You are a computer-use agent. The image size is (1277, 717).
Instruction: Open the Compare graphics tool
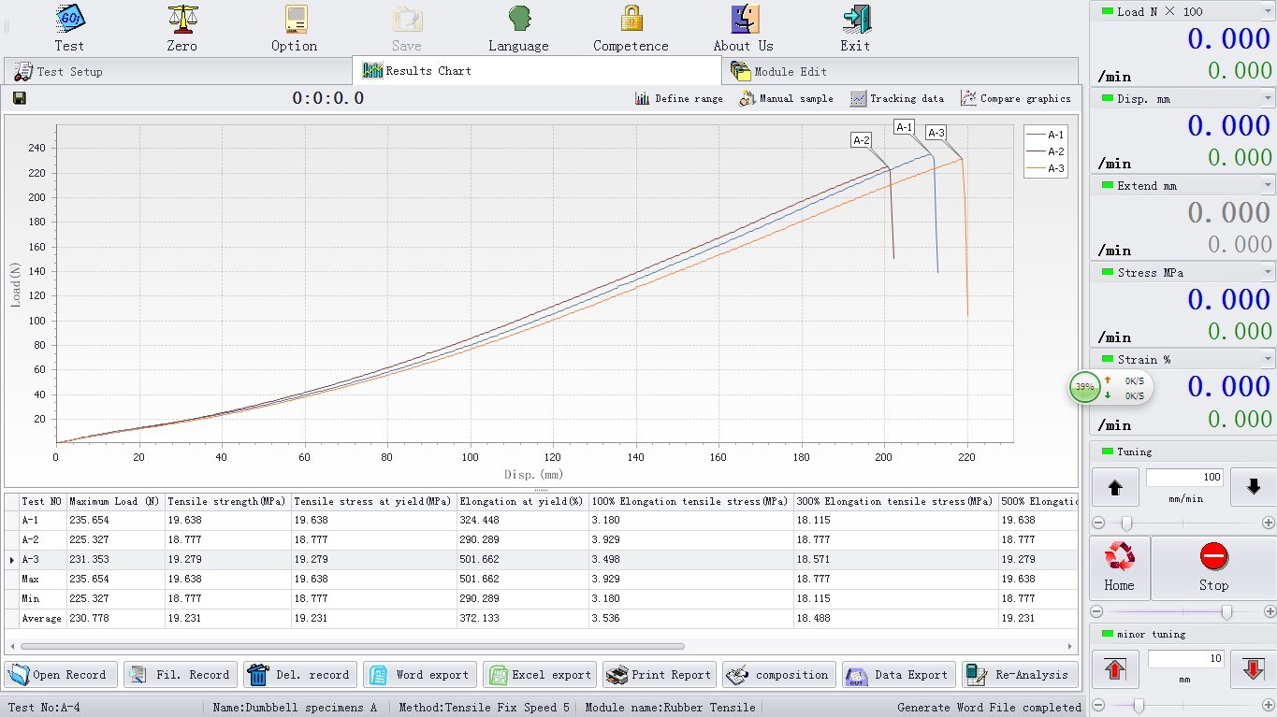1016,98
